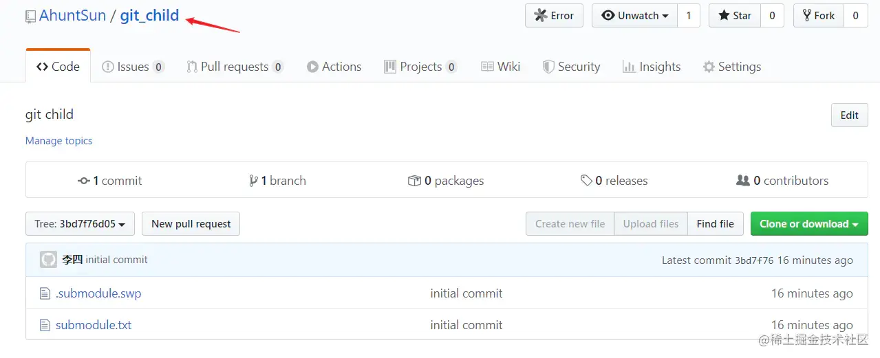880x358 pixels.
Task: Open the Insights tab
Action: pos(652,67)
